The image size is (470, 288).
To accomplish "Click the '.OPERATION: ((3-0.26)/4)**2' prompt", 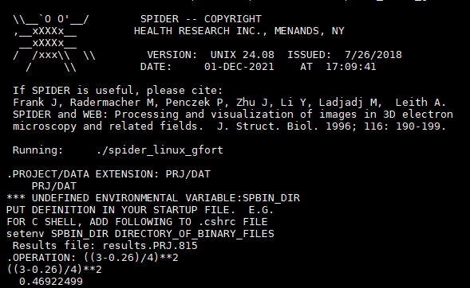I will [x=93, y=258].
